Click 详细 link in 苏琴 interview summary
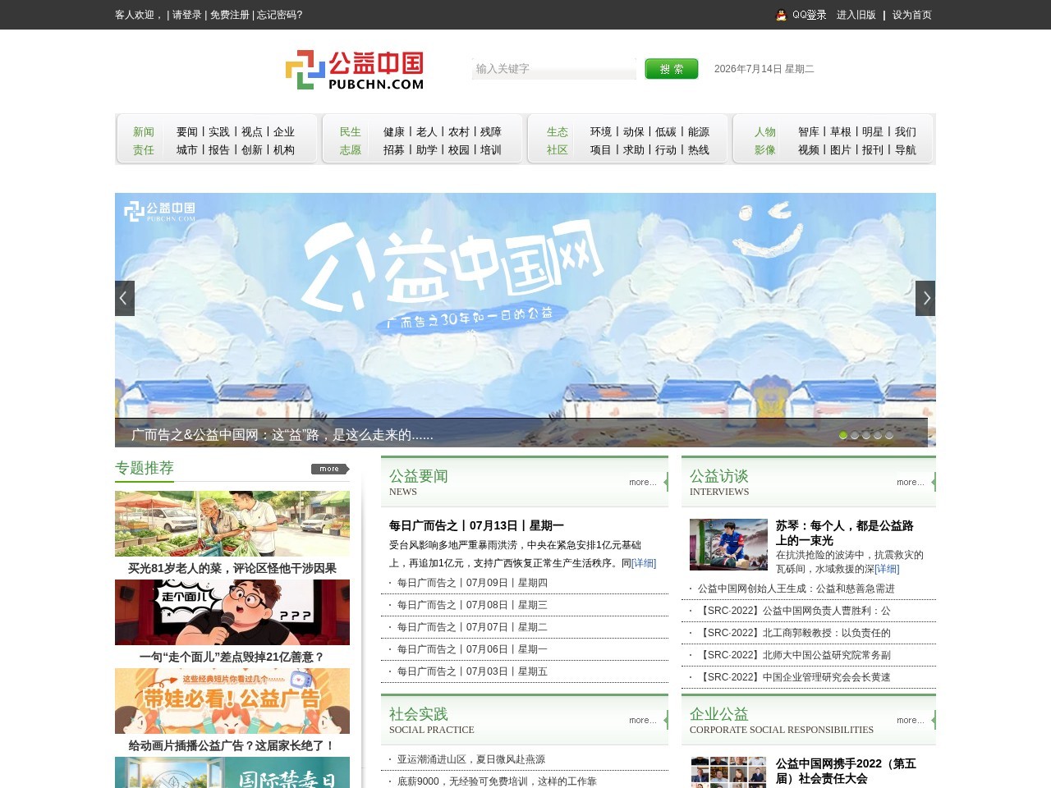This screenshot has height=788, width=1051. 887,569
